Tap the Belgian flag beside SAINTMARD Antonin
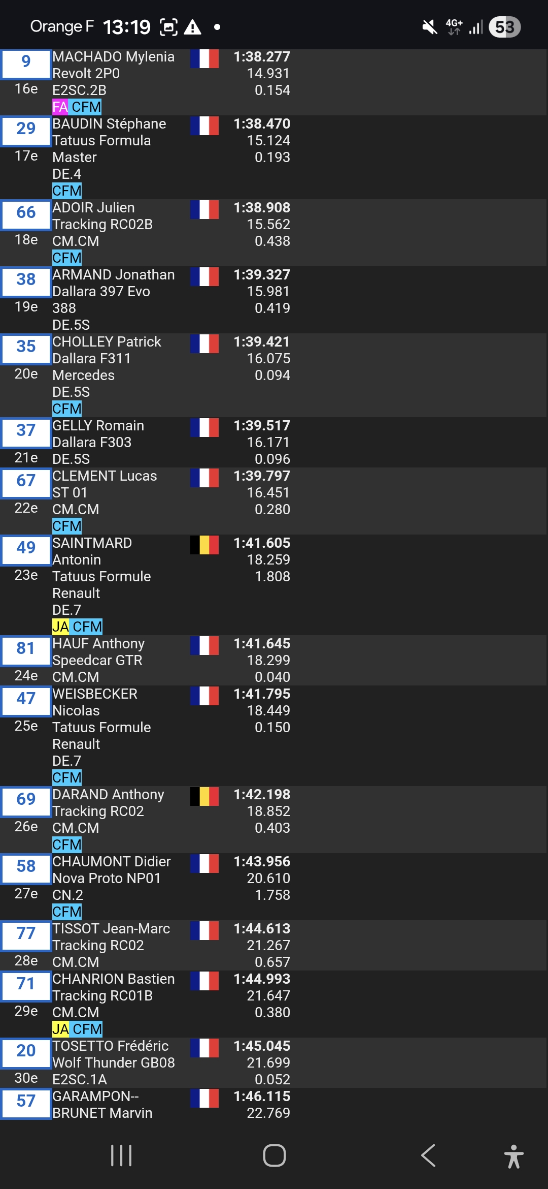 click(204, 545)
